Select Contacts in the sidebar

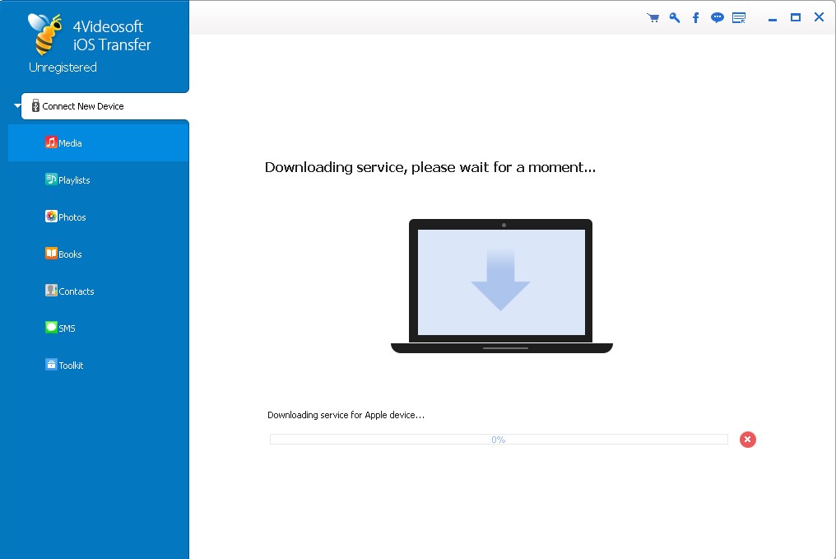coord(76,291)
